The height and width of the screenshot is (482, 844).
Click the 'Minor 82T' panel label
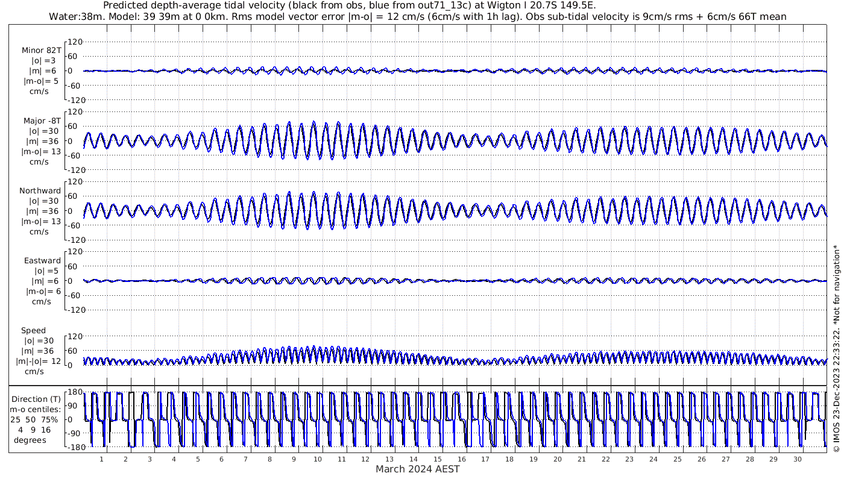(41, 51)
